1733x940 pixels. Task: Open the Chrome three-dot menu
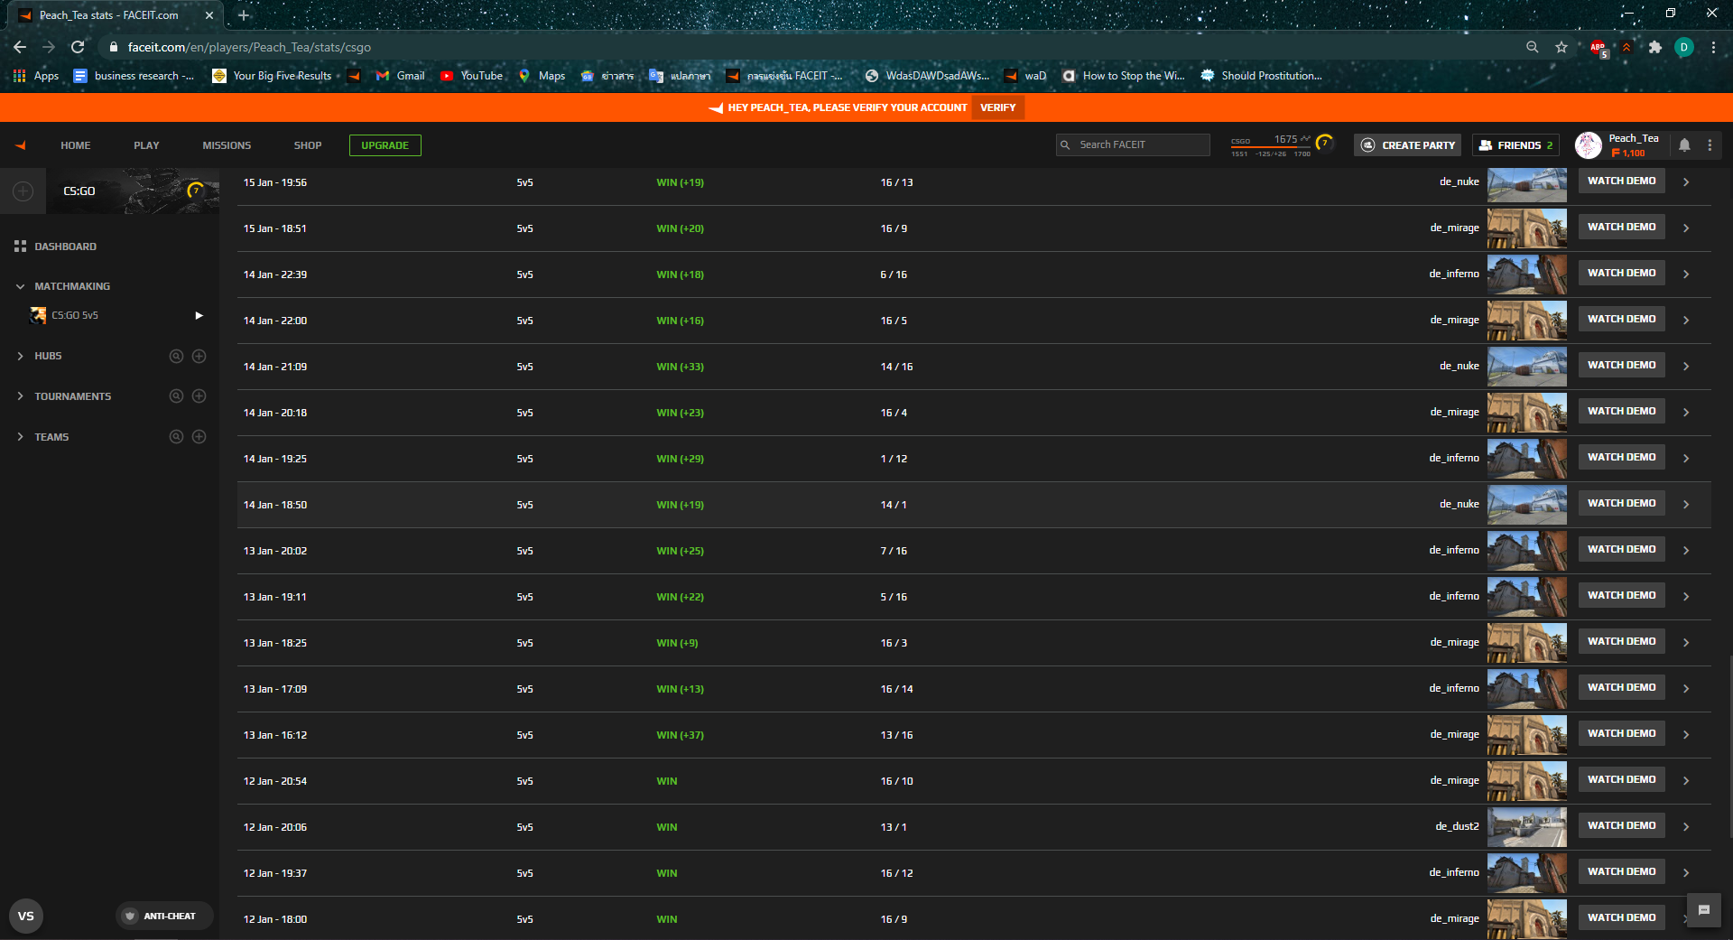tap(1713, 47)
